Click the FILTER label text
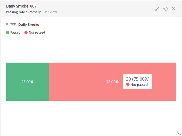The height and width of the screenshot is (136, 182). click(x=11, y=25)
